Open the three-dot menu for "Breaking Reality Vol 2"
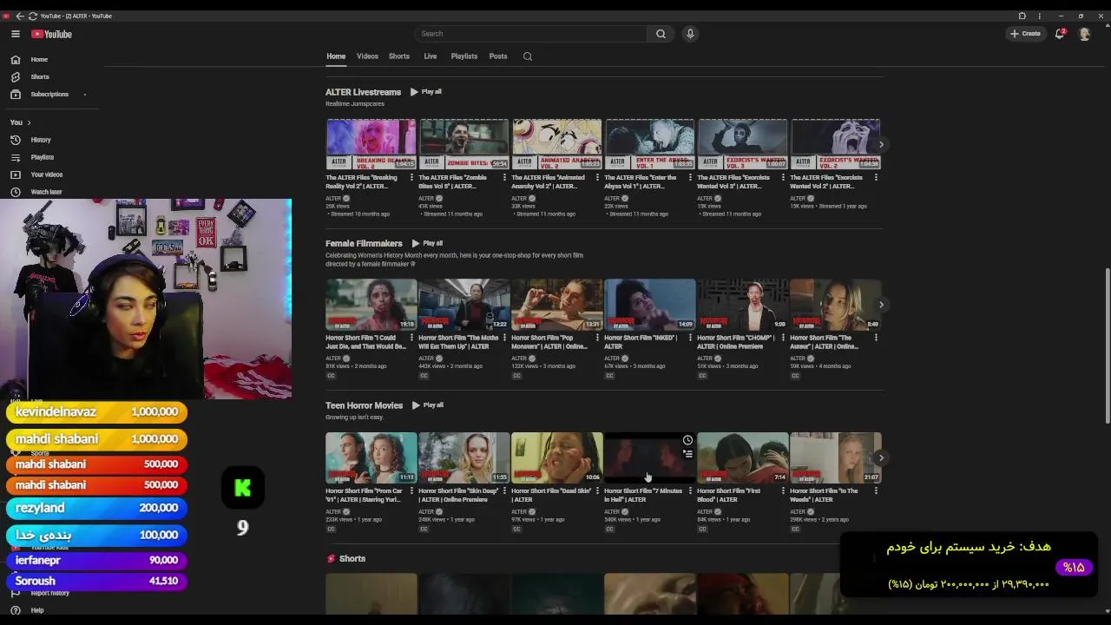 click(411, 177)
